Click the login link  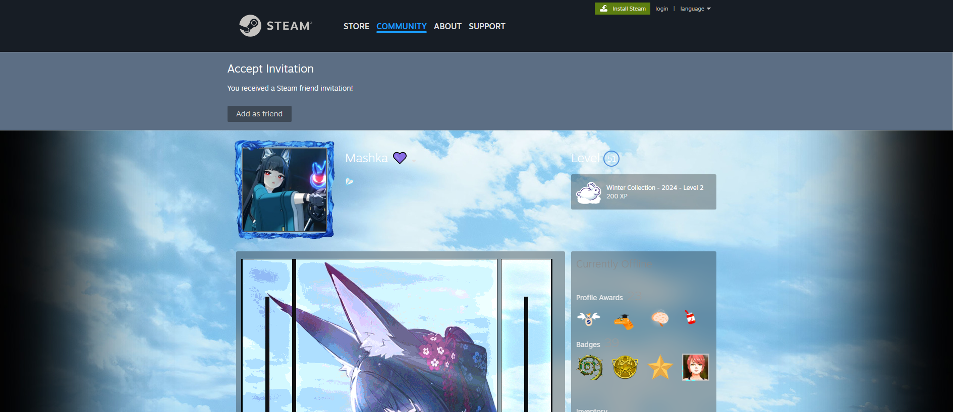[x=661, y=9]
